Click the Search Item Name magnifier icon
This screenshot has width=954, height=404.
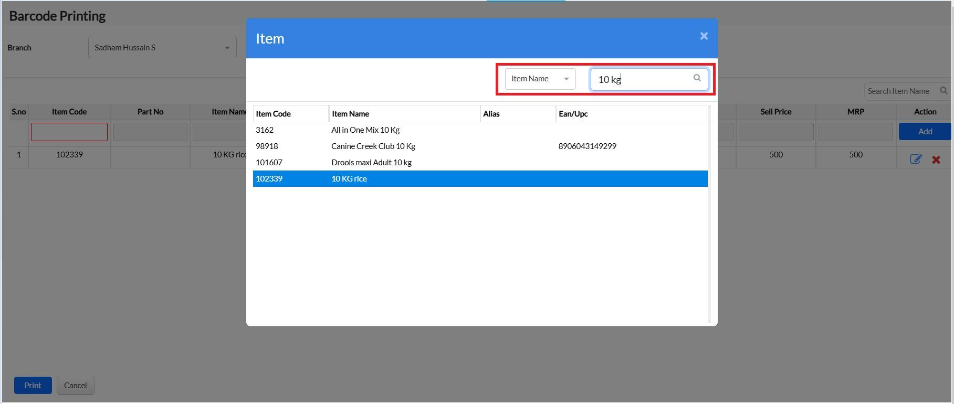tap(943, 91)
